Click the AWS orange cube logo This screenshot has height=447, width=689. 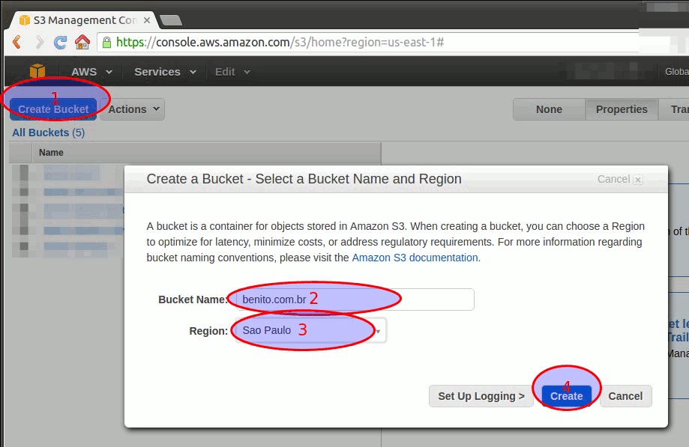[37, 72]
